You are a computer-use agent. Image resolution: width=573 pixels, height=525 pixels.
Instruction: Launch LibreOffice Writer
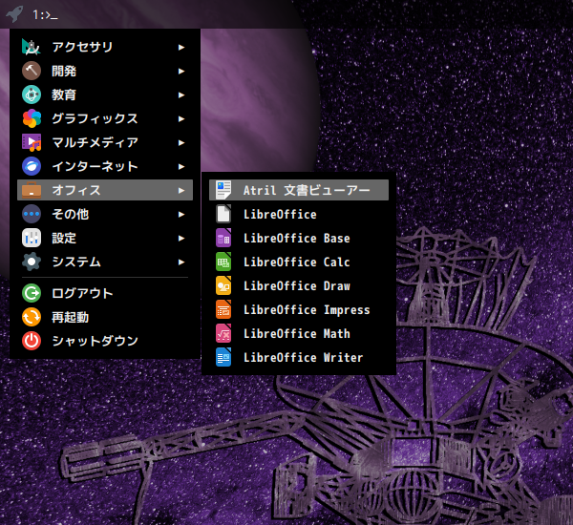[299, 357]
